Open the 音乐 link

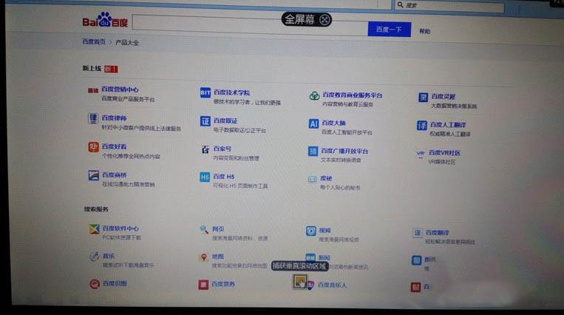tap(109, 256)
